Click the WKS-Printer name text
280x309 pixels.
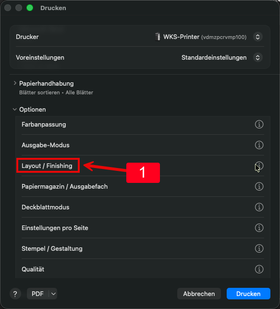pos(181,37)
